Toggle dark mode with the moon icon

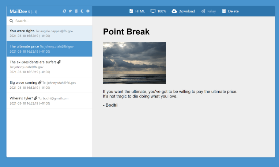click(82, 11)
